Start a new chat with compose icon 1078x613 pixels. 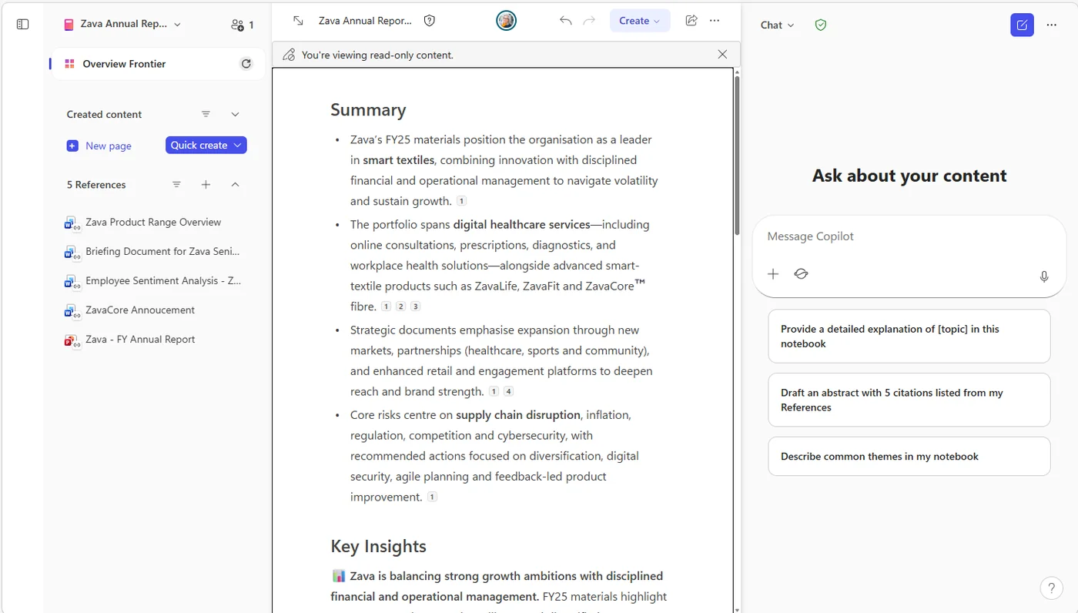tap(1022, 25)
